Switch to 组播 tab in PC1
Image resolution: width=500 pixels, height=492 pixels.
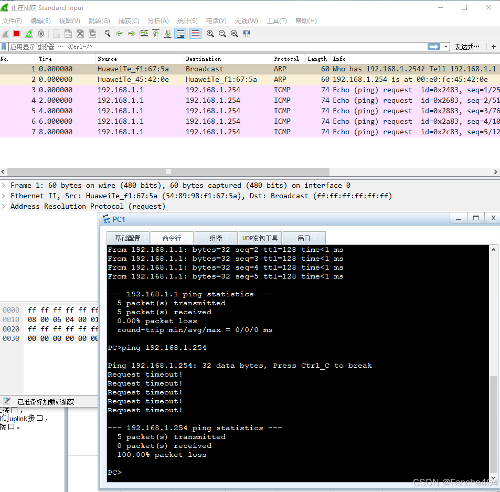point(216,238)
